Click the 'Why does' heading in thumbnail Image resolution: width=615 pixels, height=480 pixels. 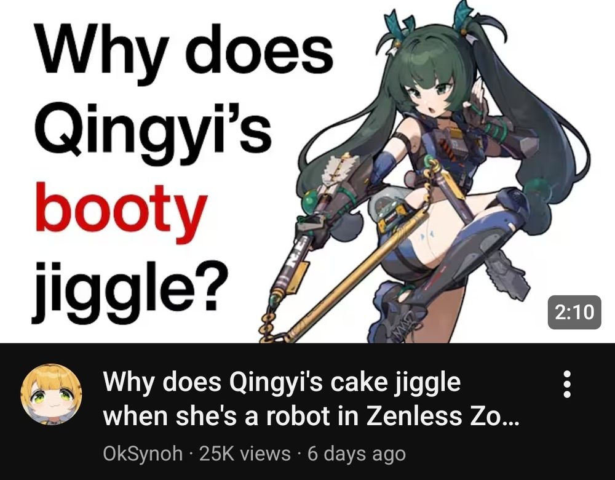[183, 48]
